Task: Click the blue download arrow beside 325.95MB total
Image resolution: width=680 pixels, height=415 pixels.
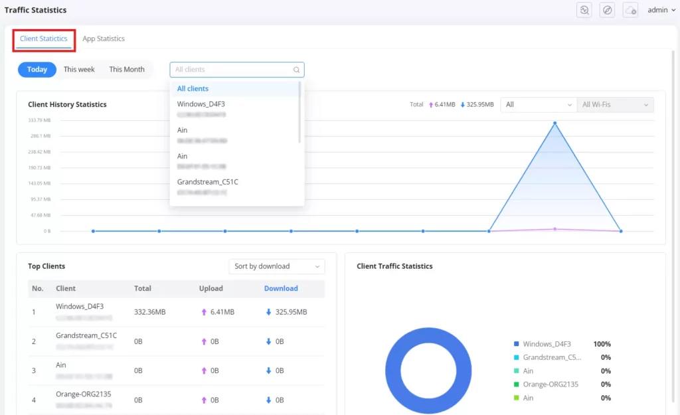Action: tap(462, 105)
